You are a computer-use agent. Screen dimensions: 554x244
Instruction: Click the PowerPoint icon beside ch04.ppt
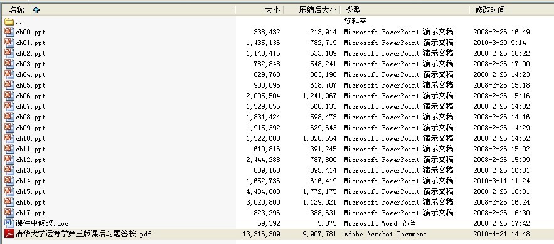(x=9, y=74)
